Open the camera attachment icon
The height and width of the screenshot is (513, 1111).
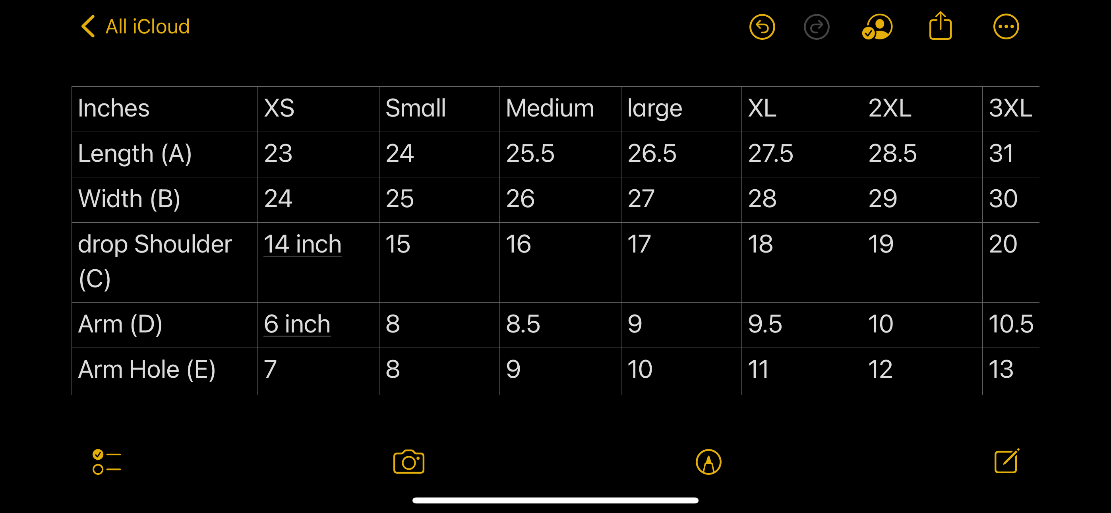pyautogui.click(x=408, y=462)
